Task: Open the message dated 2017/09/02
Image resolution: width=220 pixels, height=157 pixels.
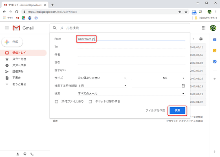Action: pyautogui.click(x=198, y=63)
